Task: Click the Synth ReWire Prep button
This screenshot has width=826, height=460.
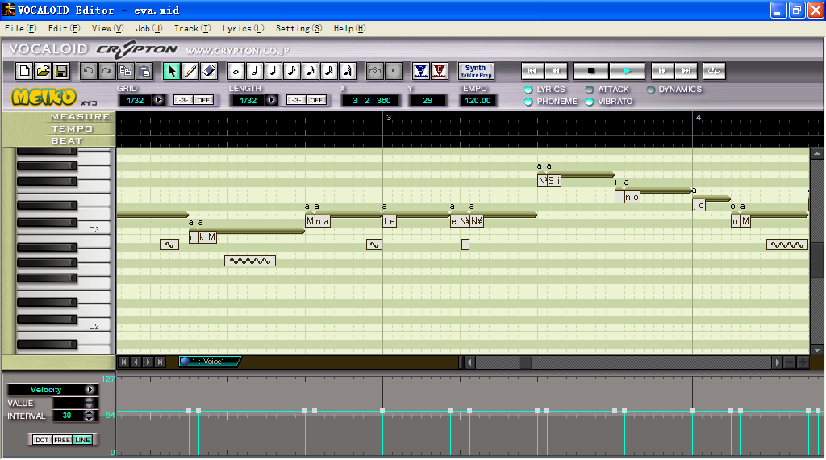Action: (476, 70)
